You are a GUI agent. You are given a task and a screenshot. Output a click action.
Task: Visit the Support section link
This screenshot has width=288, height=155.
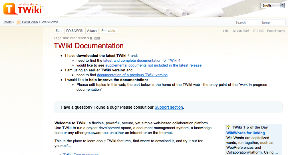coord(169,107)
